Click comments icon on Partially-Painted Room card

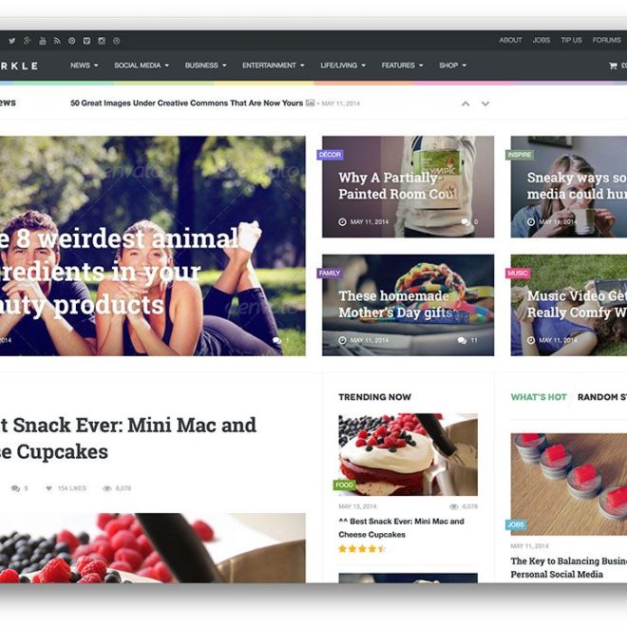point(465,222)
